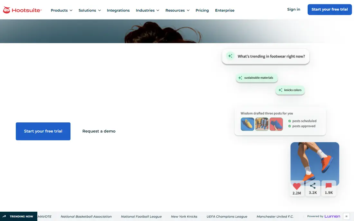Viewport: 354px width, 221px height.
Task: Click the Lumen logo link
Action: [332, 216]
